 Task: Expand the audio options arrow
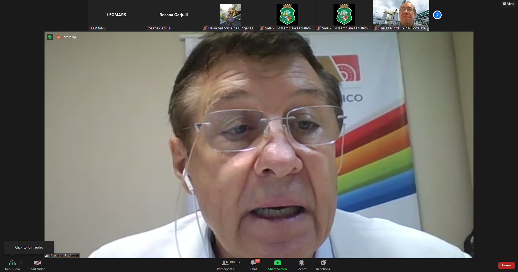pos(21,263)
